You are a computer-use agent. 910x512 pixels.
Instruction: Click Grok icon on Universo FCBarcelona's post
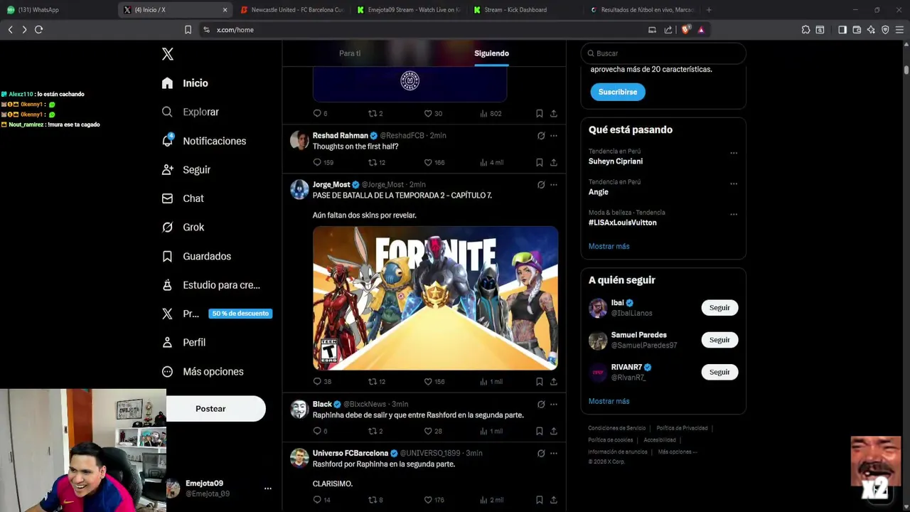(x=541, y=454)
